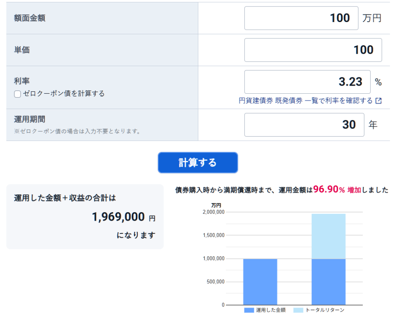
Task: Click the 単価 input box
Action: click(313, 50)
